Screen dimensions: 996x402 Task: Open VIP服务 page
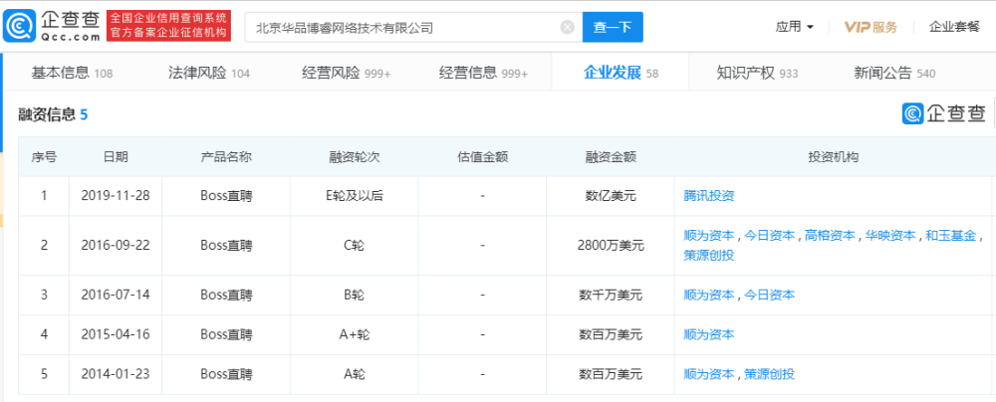871,27
